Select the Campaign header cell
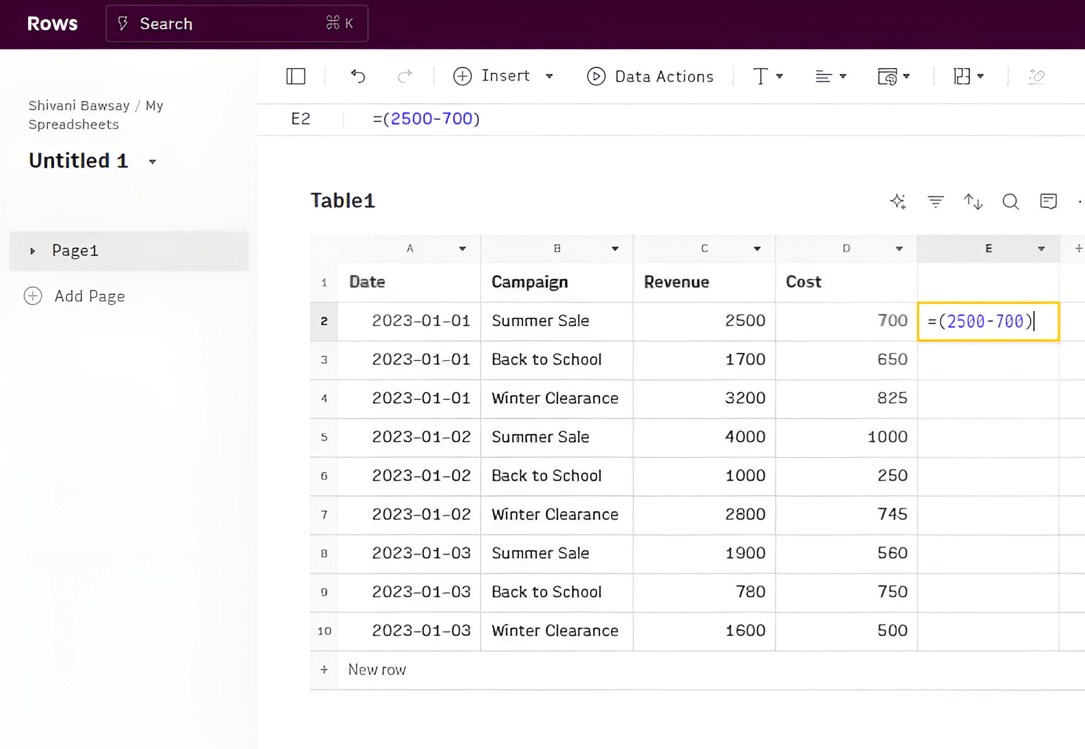Image resolution: width=1085 pixels, height=749 pixels. (x=557, y=282)
